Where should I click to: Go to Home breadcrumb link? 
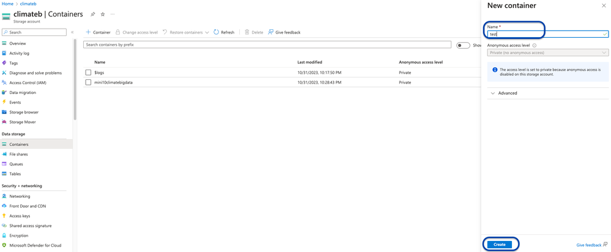(x=8, y=4)
